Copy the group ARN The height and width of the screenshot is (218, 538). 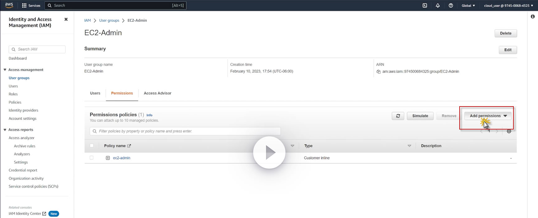coord(378,72)
